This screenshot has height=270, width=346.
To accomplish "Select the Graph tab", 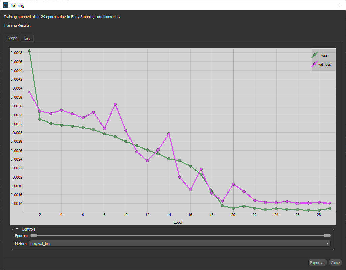I will (12, 38).
